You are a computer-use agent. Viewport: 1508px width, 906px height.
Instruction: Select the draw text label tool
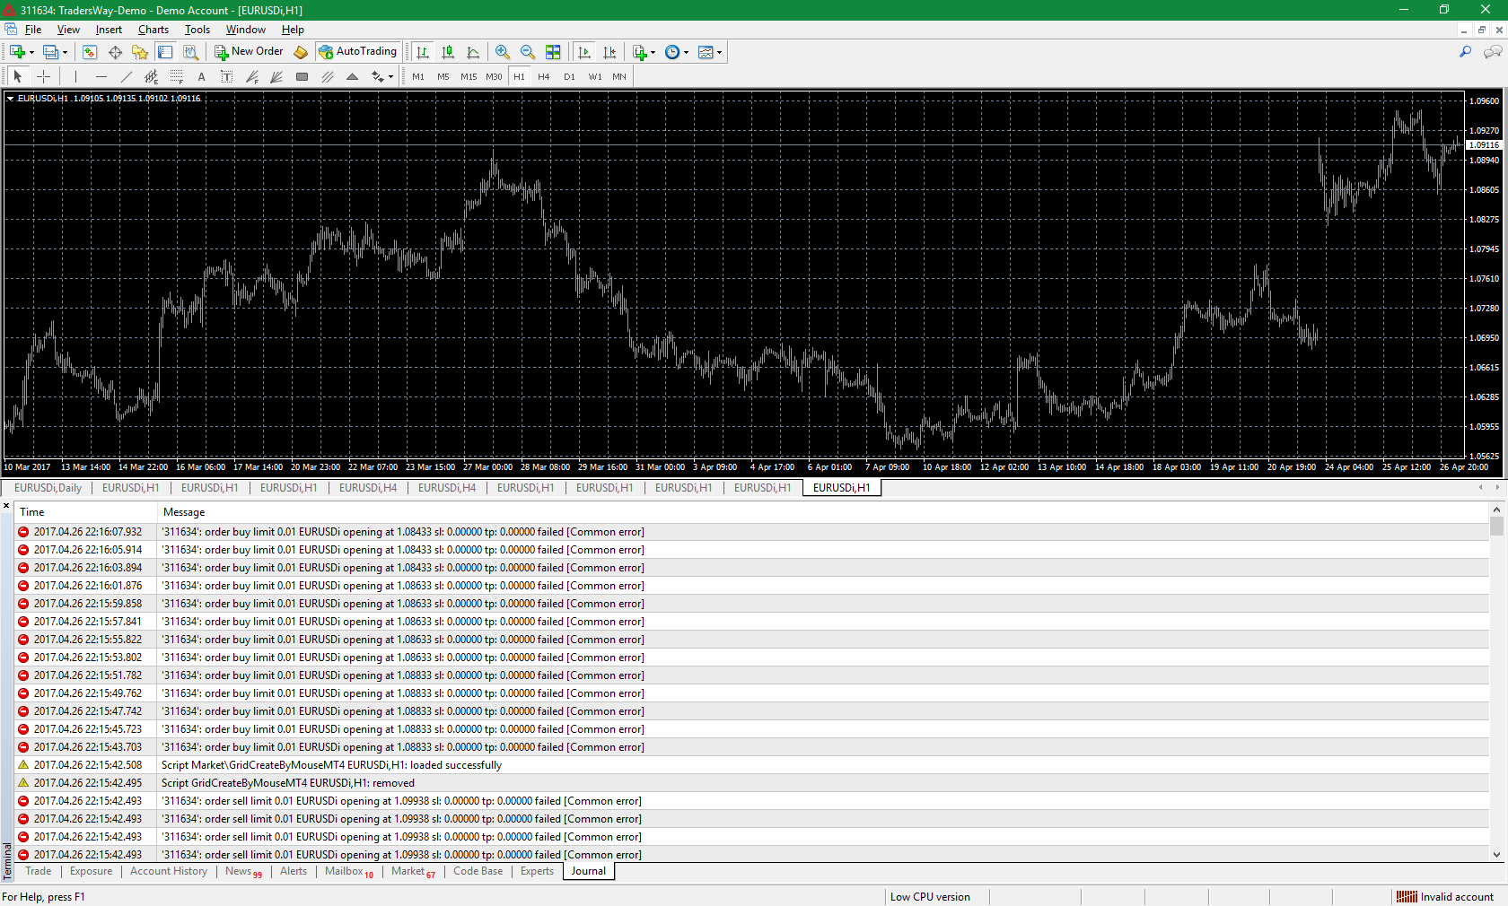226,77
